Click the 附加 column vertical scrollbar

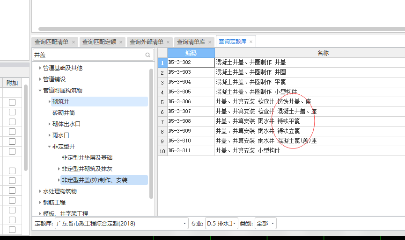point(26,127)
